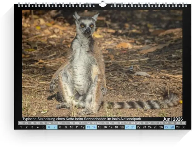
Task: Select date 1 in the calendar row
Action: pos(21,127)
